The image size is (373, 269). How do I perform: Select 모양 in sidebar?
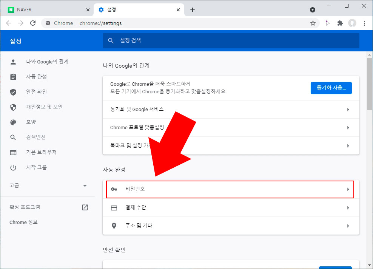31,122
